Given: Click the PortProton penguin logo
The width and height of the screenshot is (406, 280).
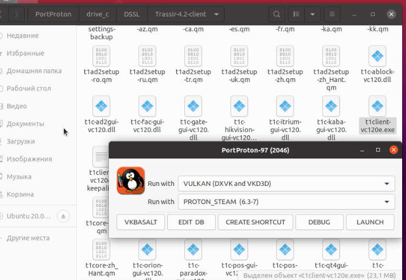Looking at the screenshot, I should (131, 180).
